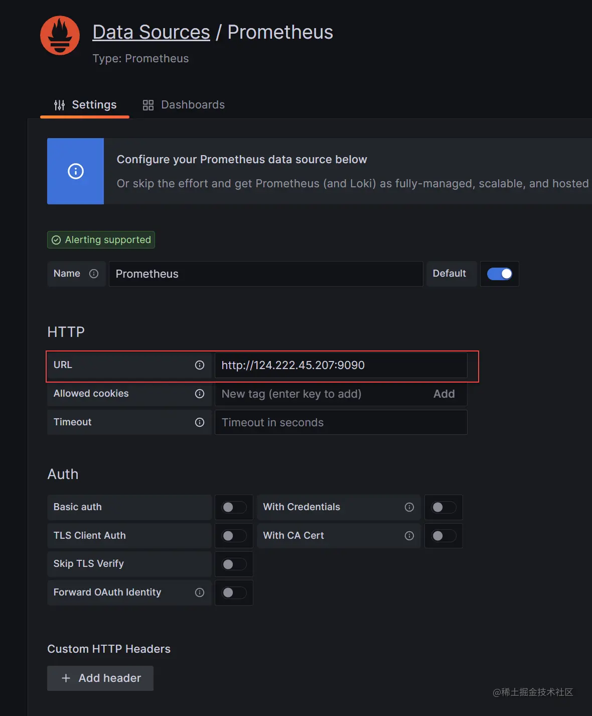Enable the Basic auth switch
Image resolution: width=592 pixels, height=716 pixels.
pyautogui.click(x=234, y=507)
